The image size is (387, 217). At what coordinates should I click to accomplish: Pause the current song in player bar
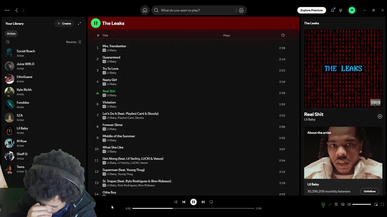click(193, 202)
